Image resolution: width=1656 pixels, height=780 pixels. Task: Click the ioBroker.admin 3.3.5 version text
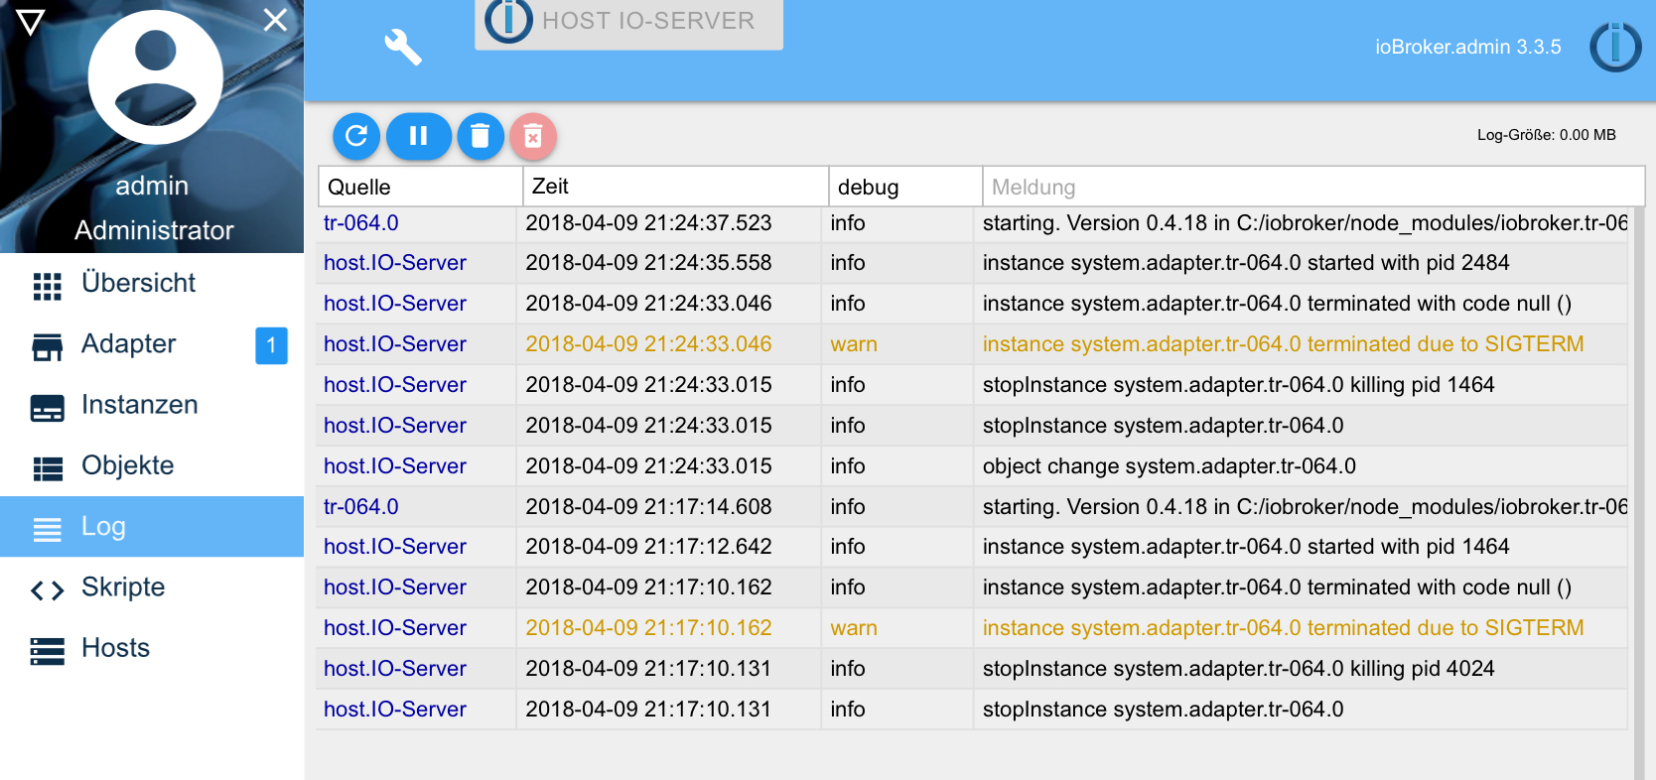click(x=1467, y=47)
